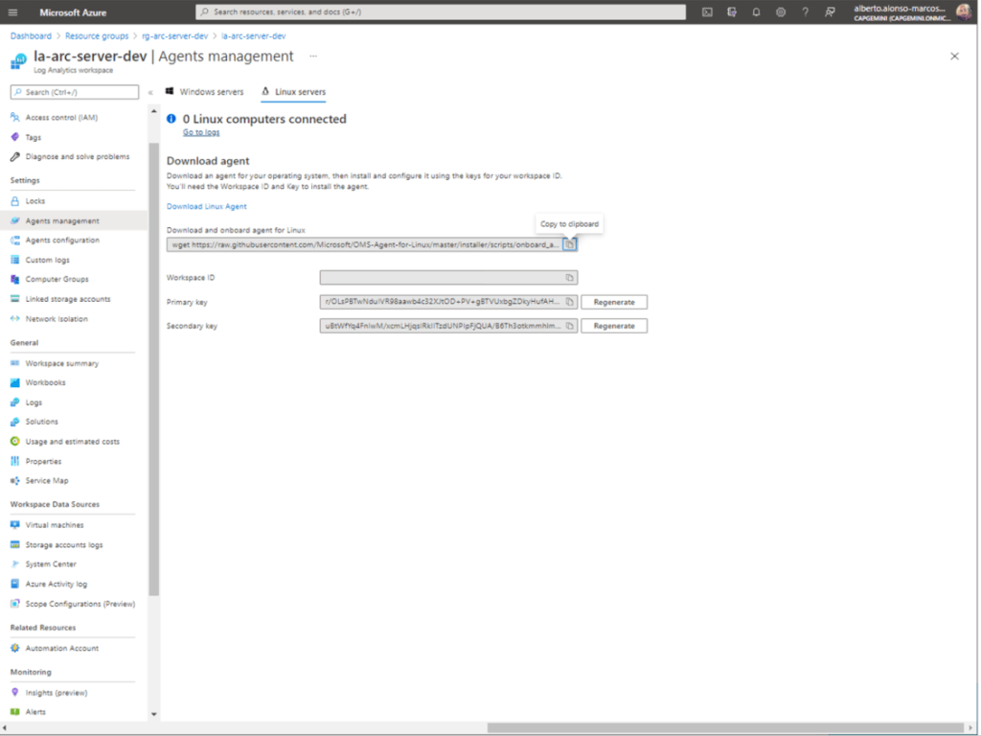Collapse the left sidebar menu

click(x=150, y=93)
